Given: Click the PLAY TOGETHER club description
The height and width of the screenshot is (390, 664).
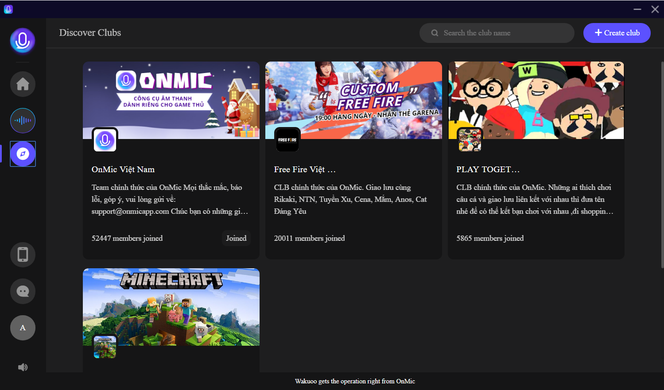Looking at the screenshot, I should click(535, 199).
